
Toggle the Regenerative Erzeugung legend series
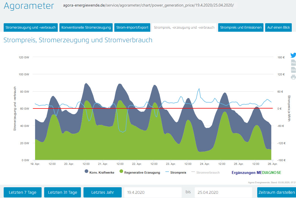click(140, 172)
